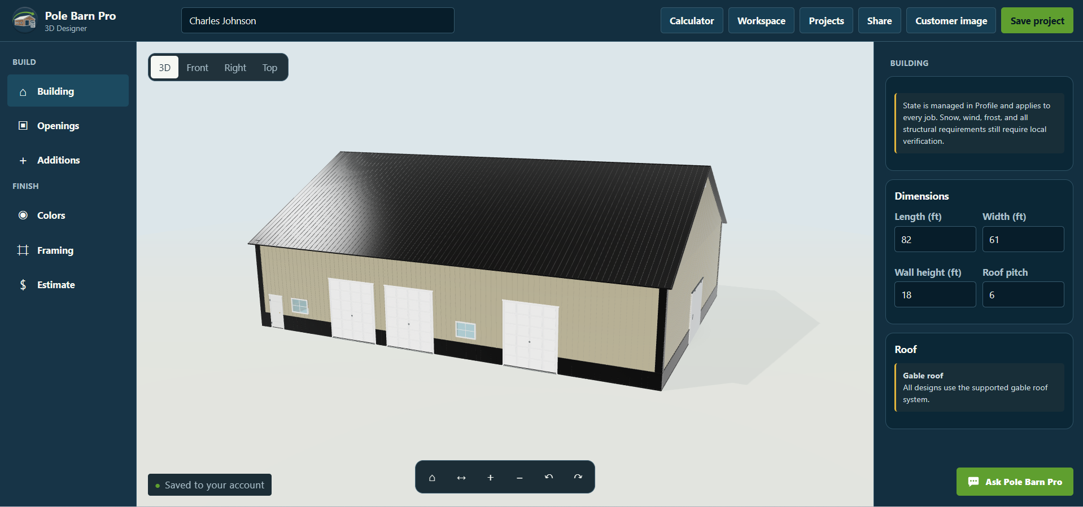Viewport: 1083px width, 507px height.
Task: Open the Framing section
Action: pyautogui.click(x=68, y=250)
